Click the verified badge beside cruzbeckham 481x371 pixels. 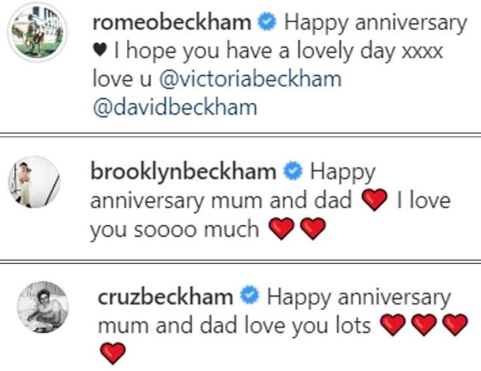(250, 297)
